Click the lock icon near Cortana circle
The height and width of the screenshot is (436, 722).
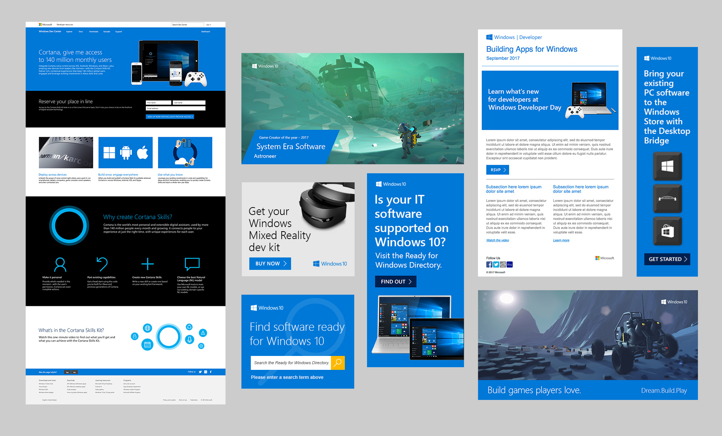pyautogui.click(x=134, y=336)
